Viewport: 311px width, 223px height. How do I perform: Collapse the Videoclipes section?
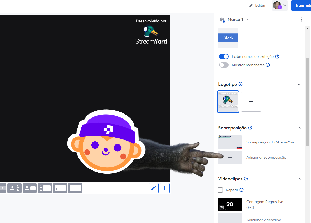coord(299,179)
